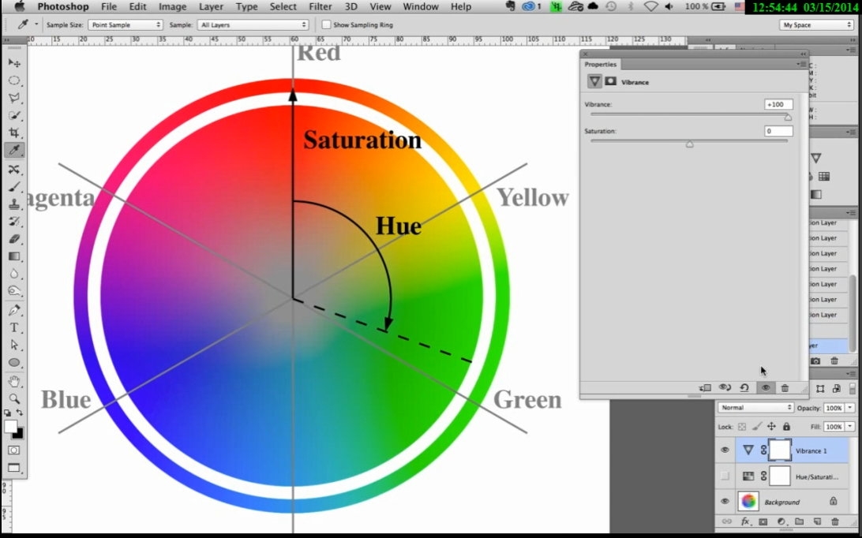
Task: Clip adjustment to layer below in Properties
Action: (705, 388)
